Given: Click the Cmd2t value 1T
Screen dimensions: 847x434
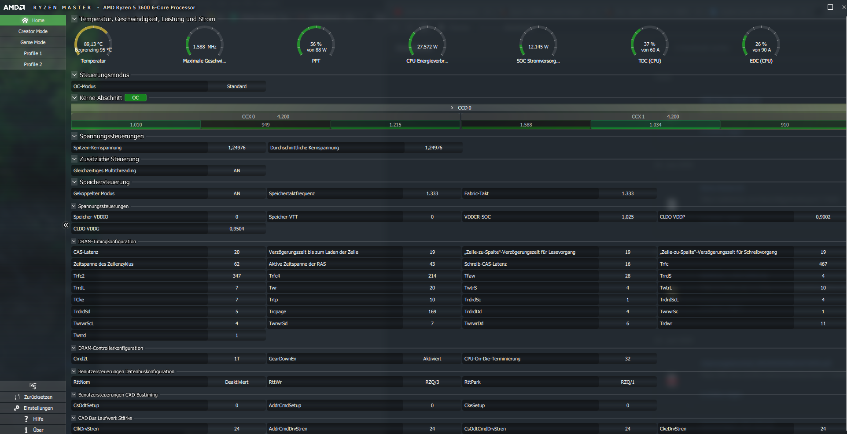Looking at the screenshot, I should pos(237,359).
